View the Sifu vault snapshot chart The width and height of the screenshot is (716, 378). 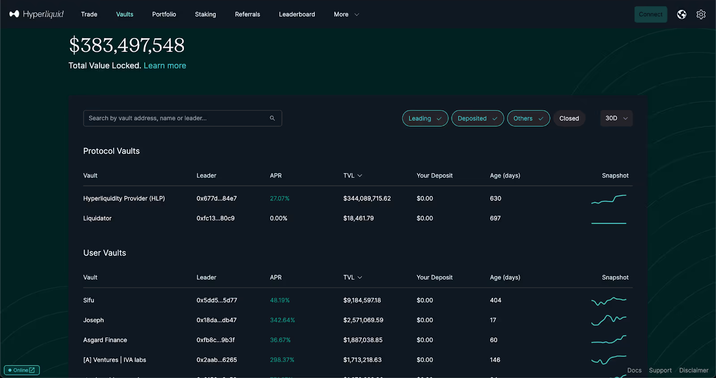point(609,301)
